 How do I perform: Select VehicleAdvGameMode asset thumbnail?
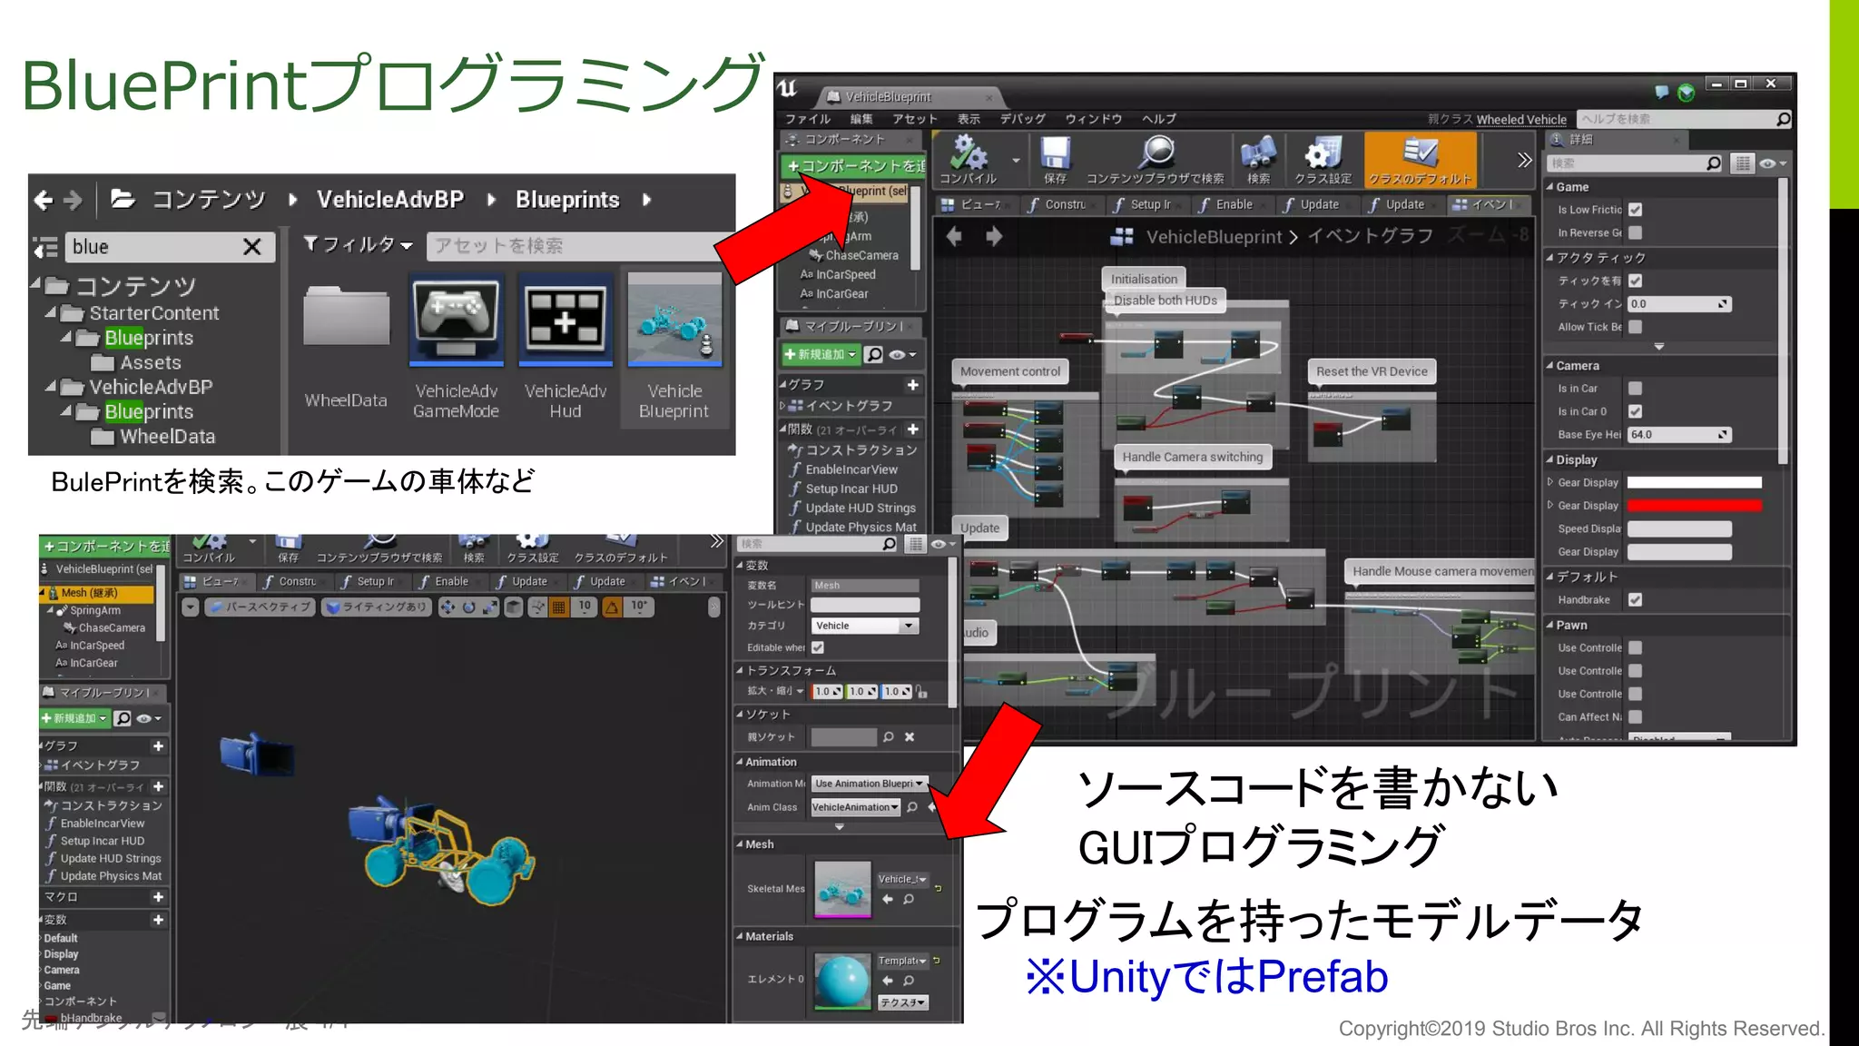[x=456, y=320]
